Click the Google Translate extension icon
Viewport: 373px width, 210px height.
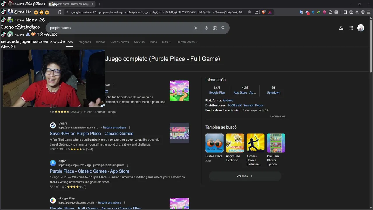click(x=301, y=12)
